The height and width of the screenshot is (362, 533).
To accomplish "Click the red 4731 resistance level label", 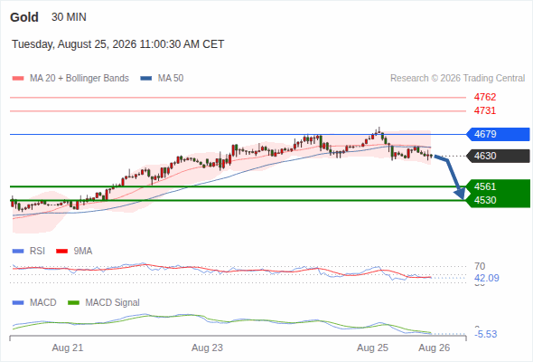I will click(x=485, y=110).
